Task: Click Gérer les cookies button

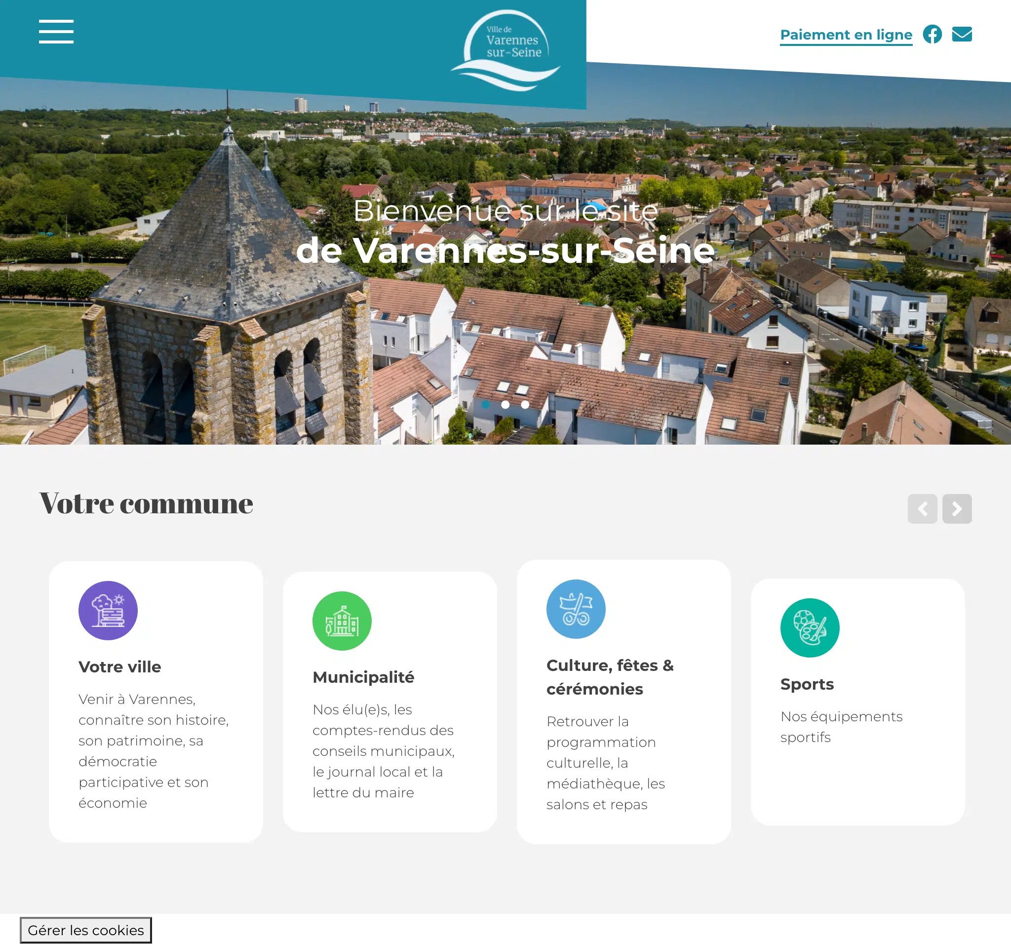Action: point(85,930)
